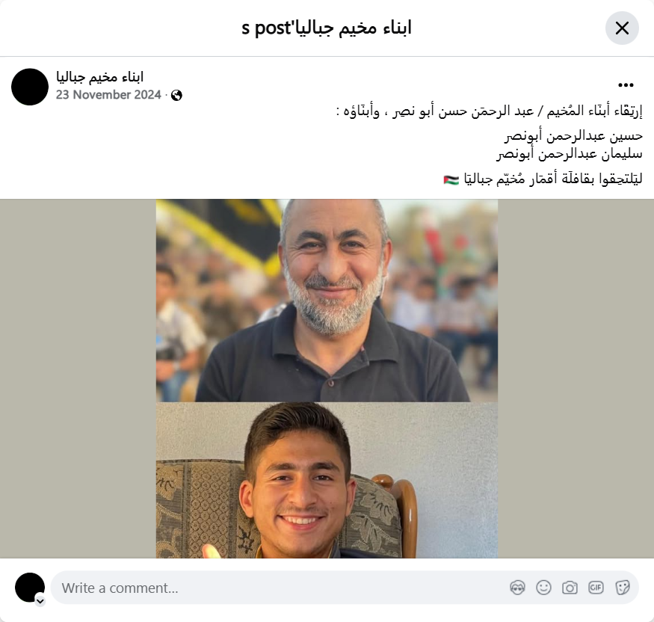
Task: Click your own avatar beside the comment box
Action: [30, 588]
